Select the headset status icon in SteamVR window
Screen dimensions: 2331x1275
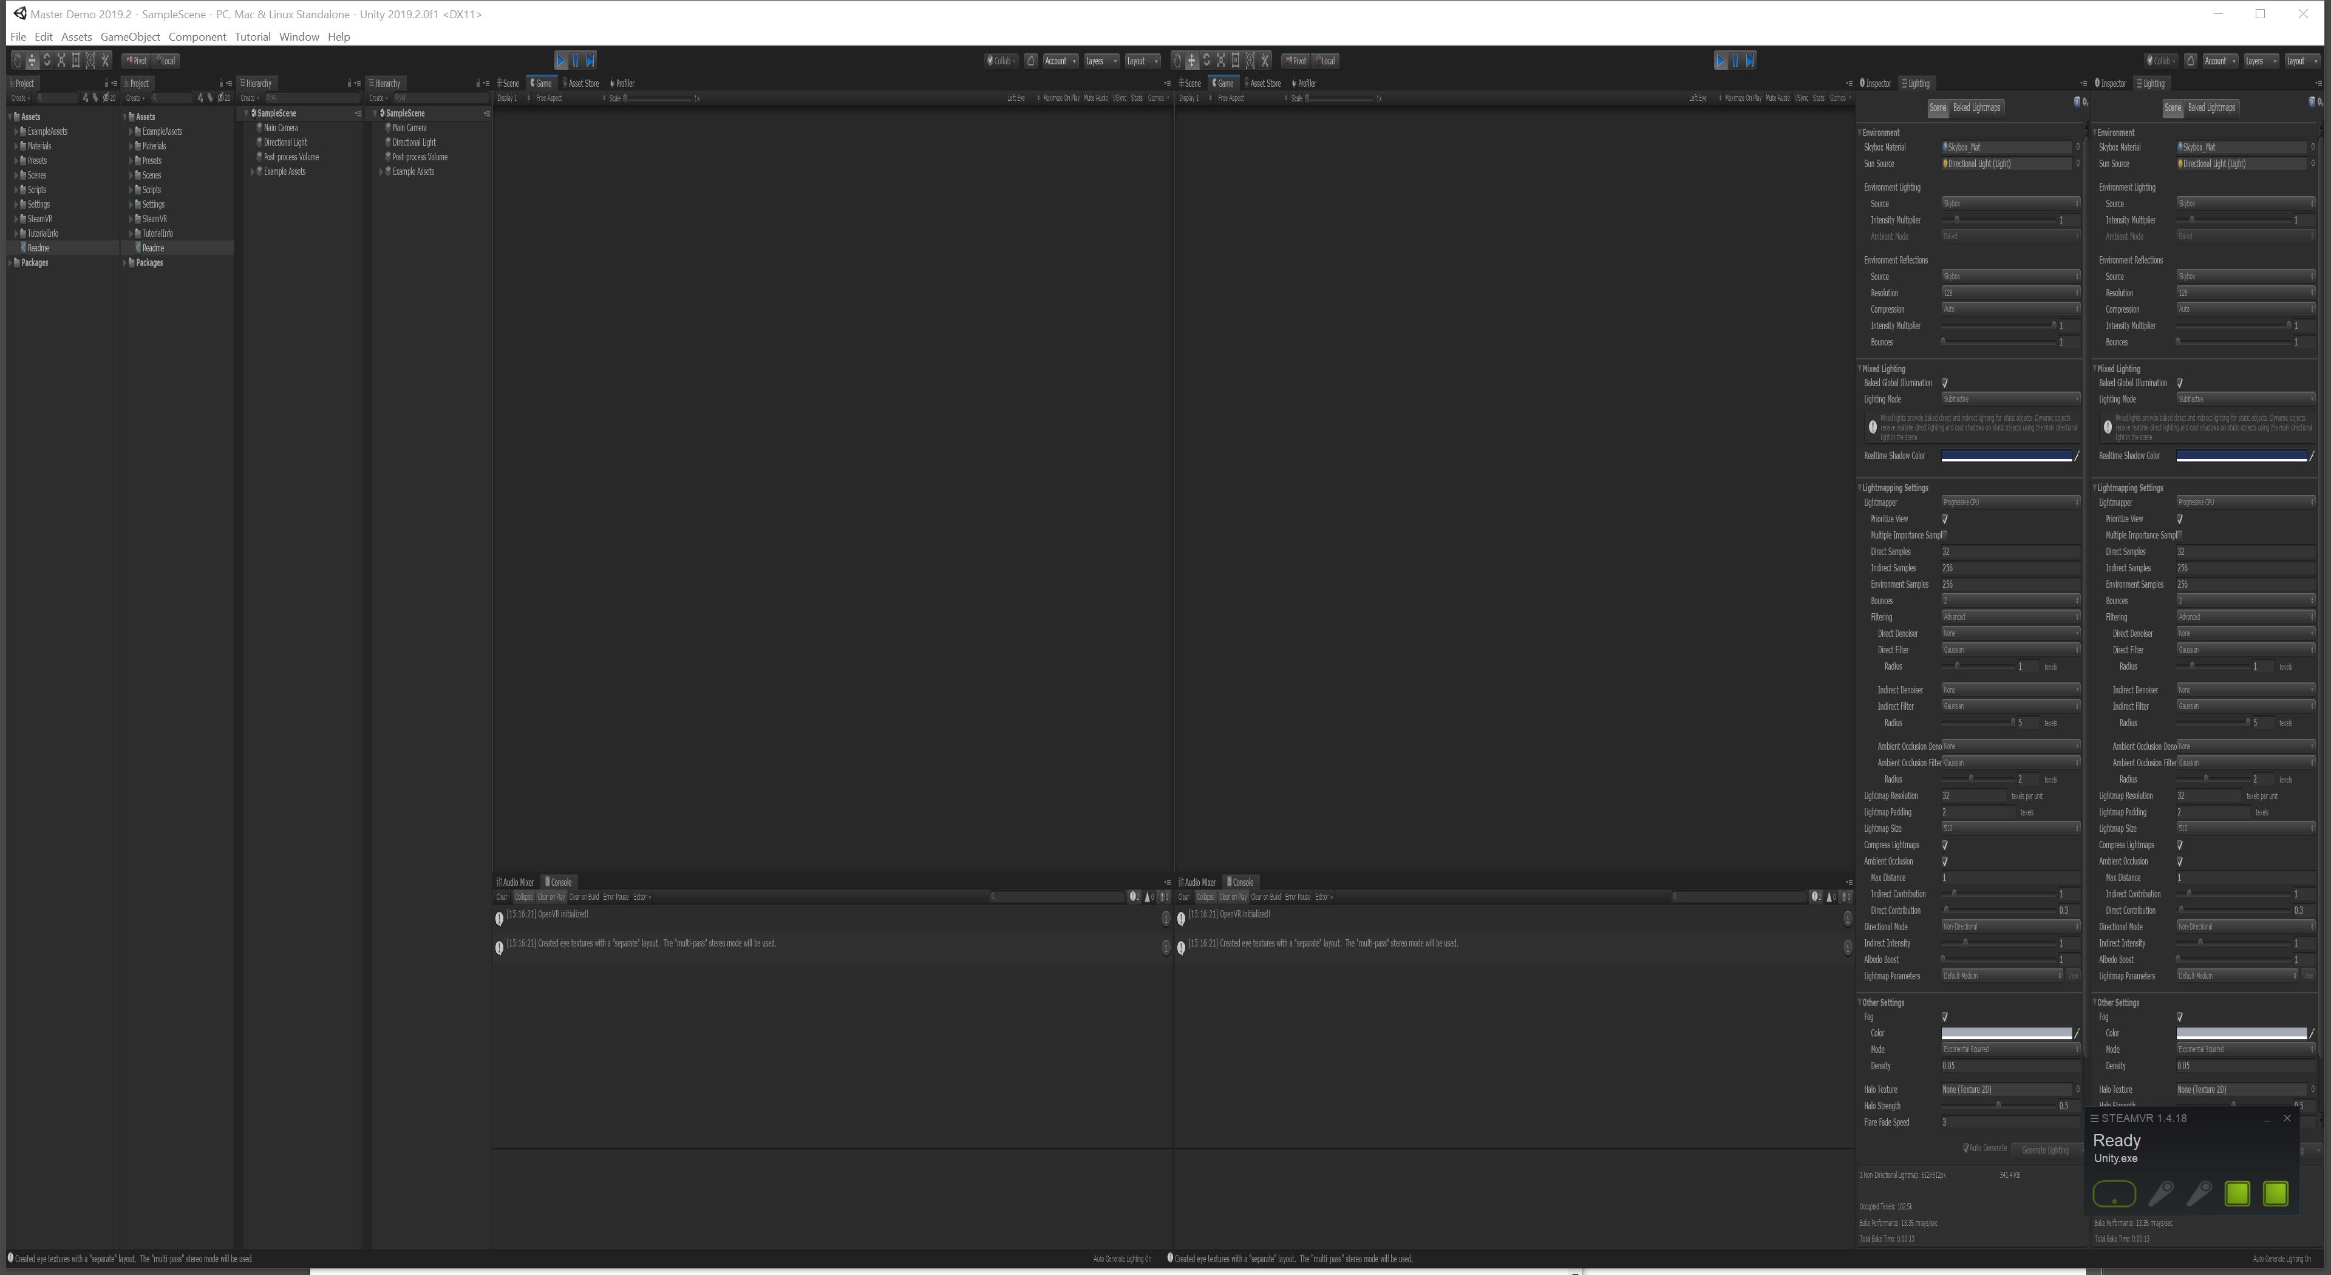(x=2115, y=1194)
